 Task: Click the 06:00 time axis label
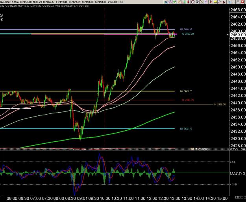pyautogui.click(x=12, y=198)
